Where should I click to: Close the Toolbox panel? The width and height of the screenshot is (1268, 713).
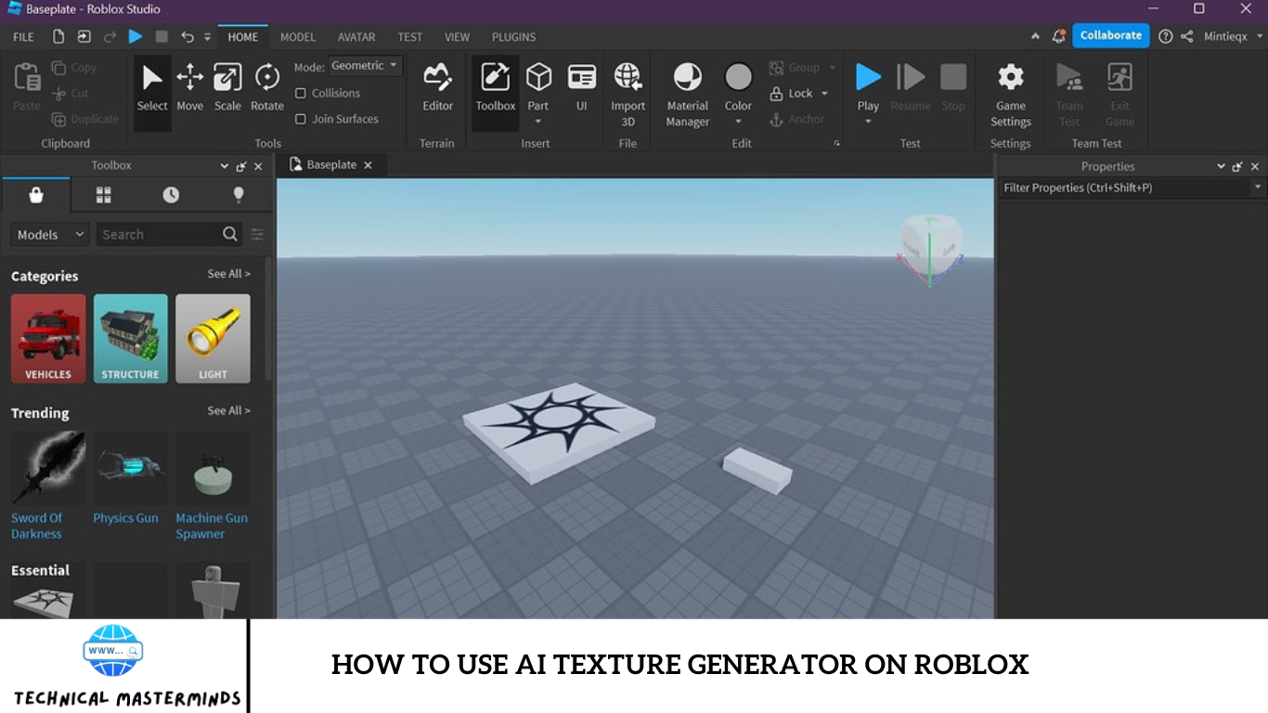(258, 166)
